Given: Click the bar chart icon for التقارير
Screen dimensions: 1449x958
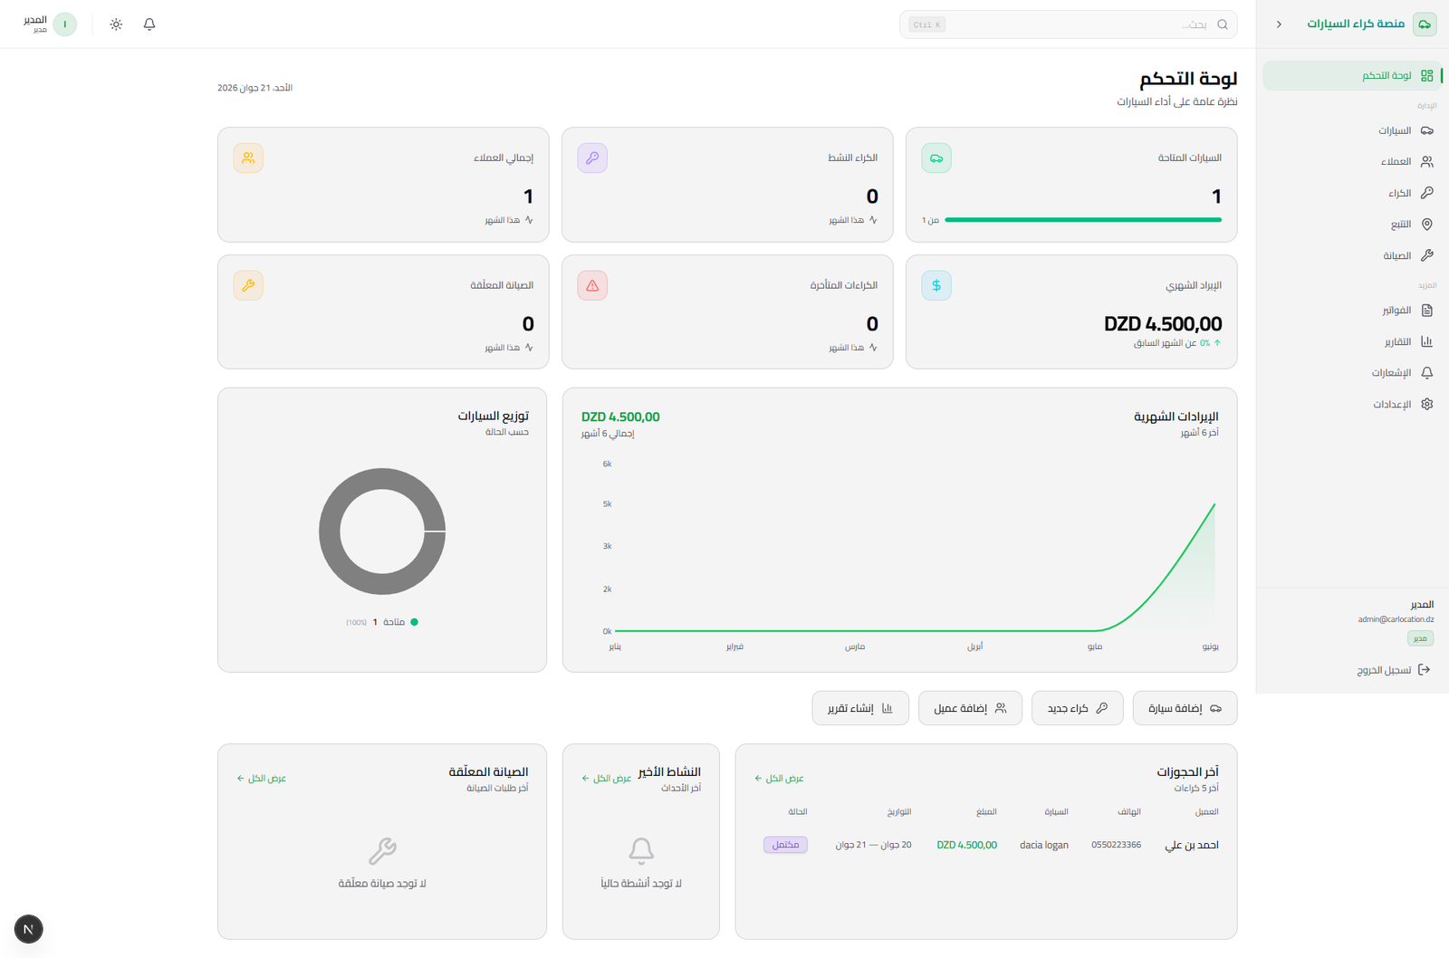Looking at the screenshot, I should click(x=1427, y=341).
